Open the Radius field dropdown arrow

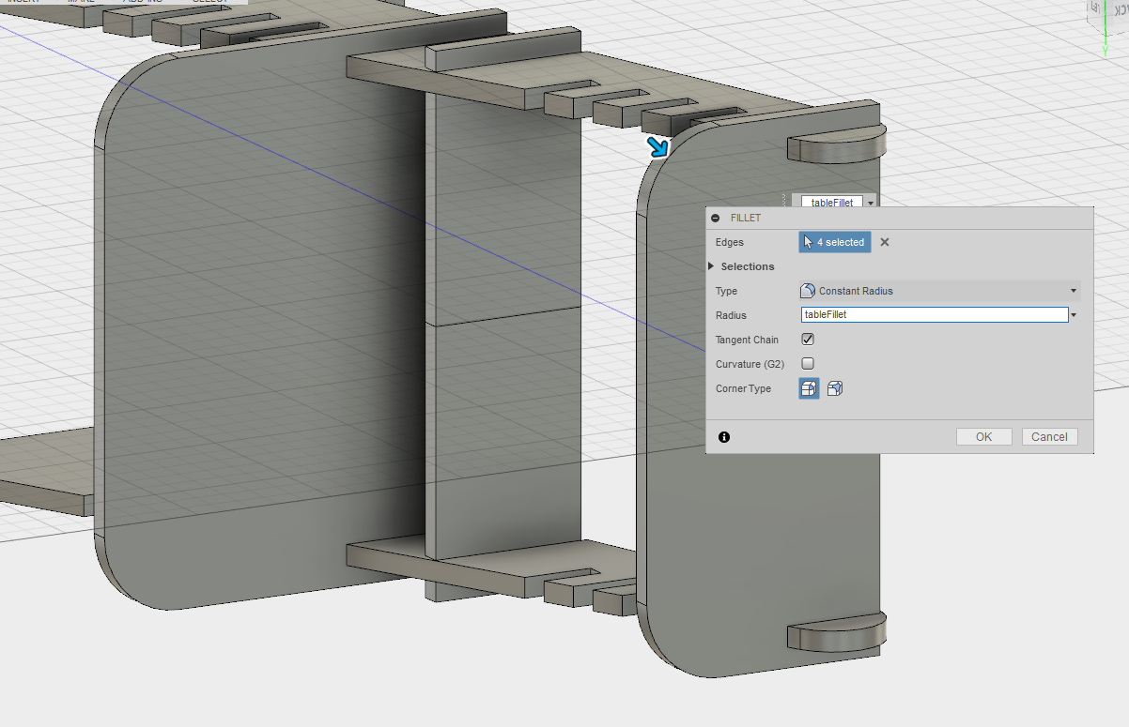(1075, 315)
